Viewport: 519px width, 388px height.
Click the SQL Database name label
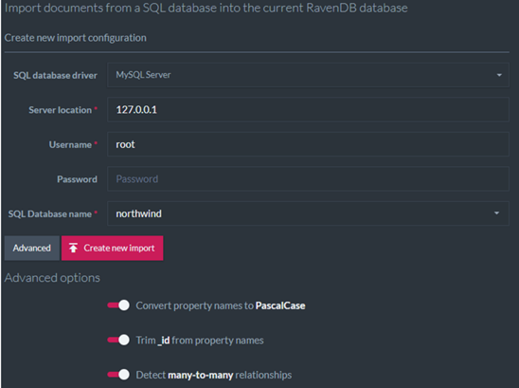tap(50, 213)
